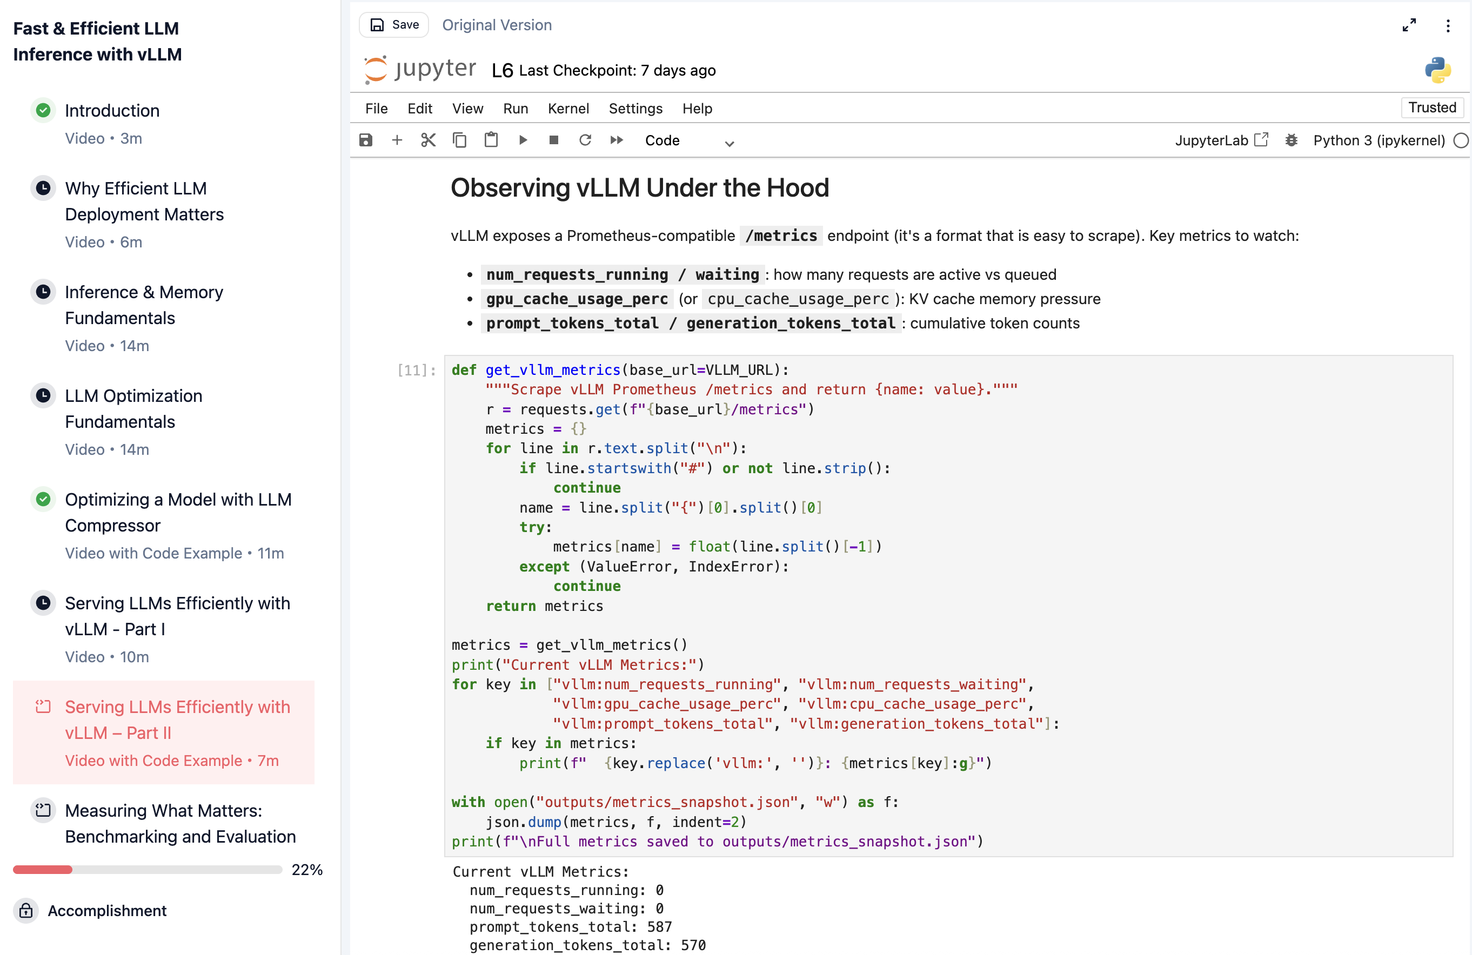Open Why Efficient LLM Deployment Matters lesson

[144, 201]
